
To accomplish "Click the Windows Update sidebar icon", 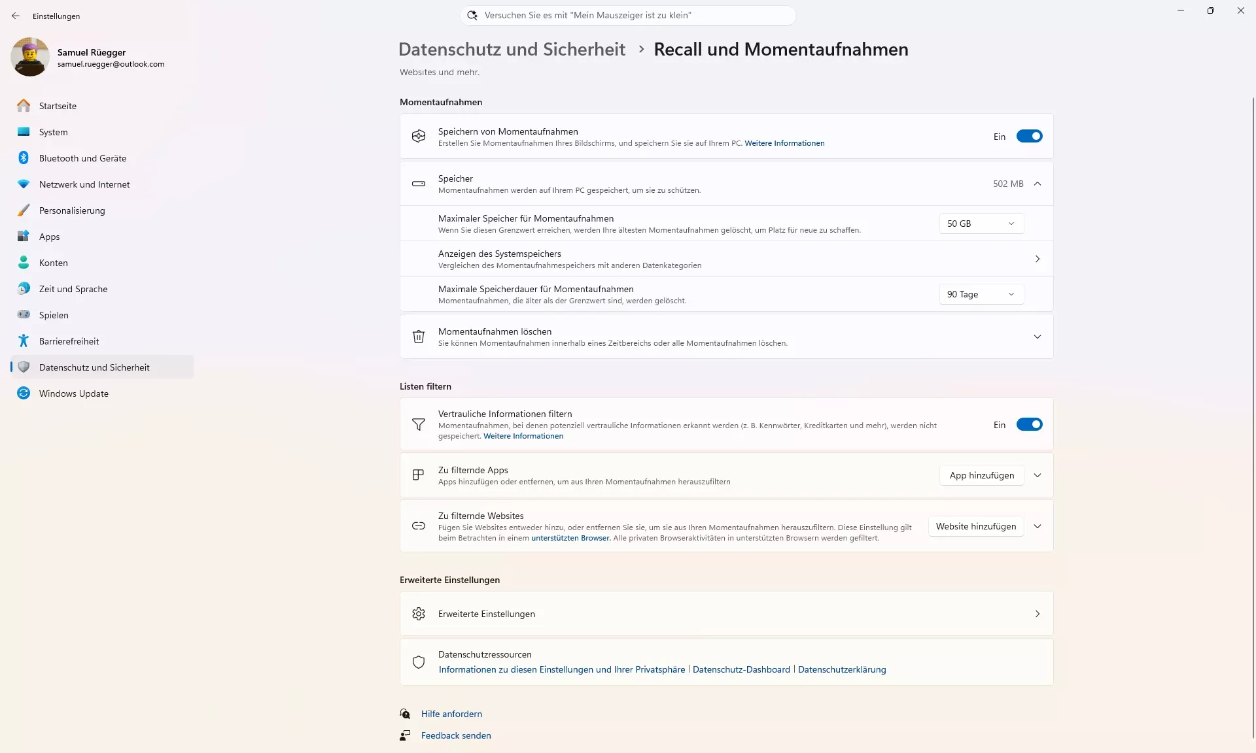I will (24, 393).
